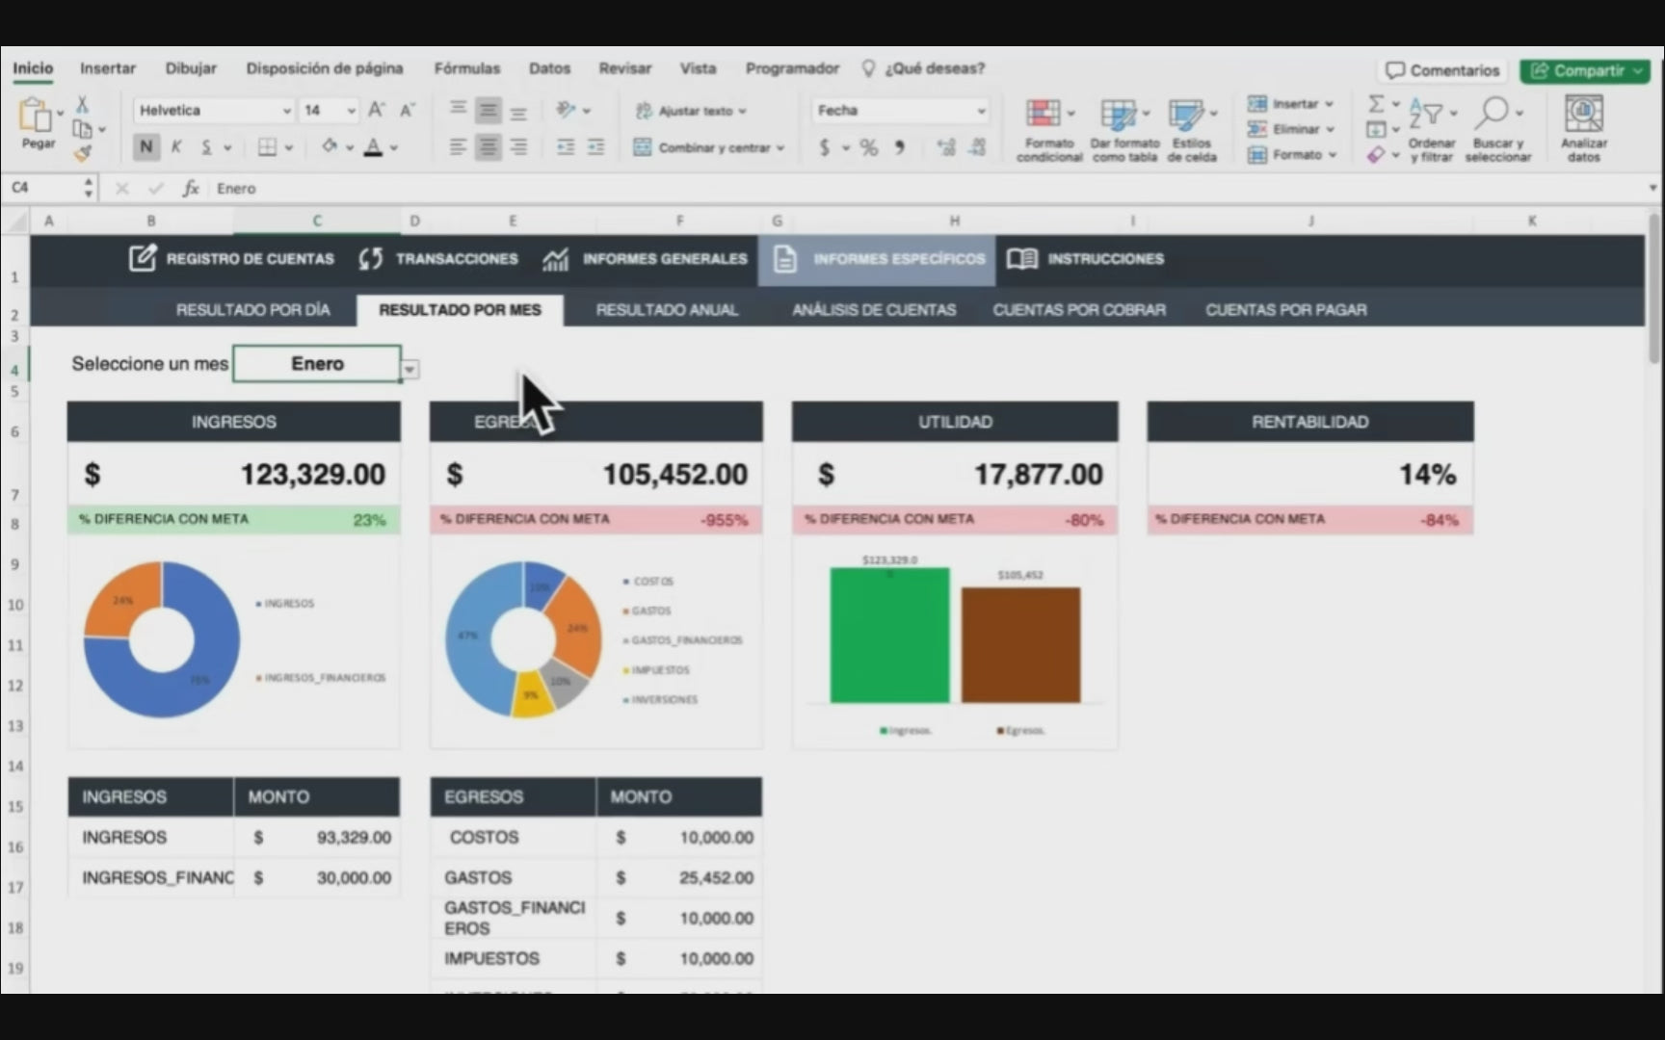Open Dar formato como tabla
Image resolution: width=1665 pixels, height=1040 pixels.
1120,115
